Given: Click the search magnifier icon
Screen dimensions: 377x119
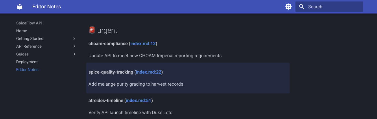Looking at the screenshot, I should click(302, 7).
